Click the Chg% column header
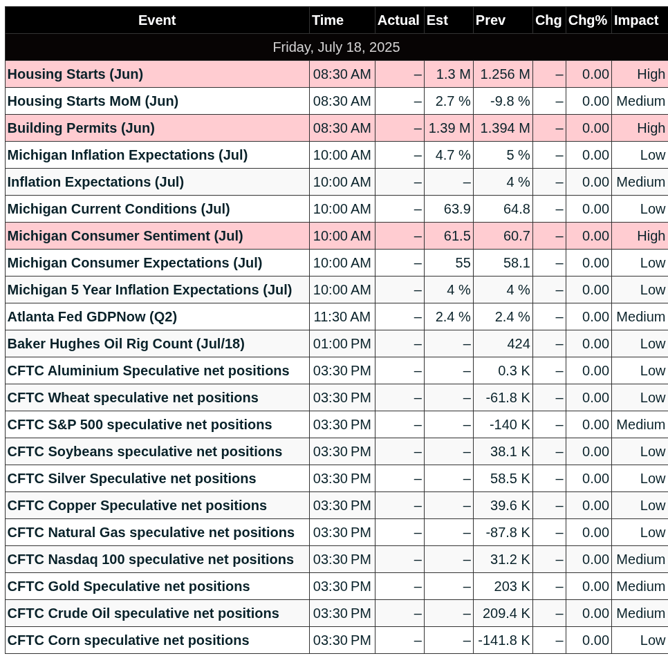This screenshot has height=656, width=668. tap(588, 20)
